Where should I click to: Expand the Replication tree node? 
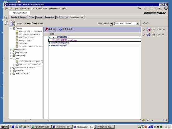click(x=11, y=53)
